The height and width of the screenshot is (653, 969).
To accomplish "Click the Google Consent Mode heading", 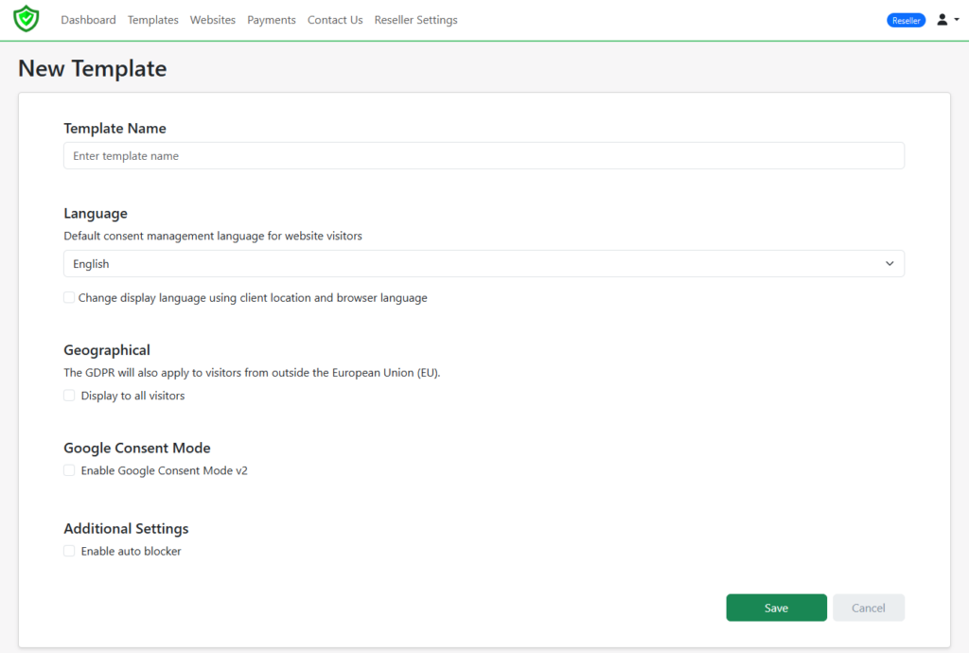I will coord(137,448).
